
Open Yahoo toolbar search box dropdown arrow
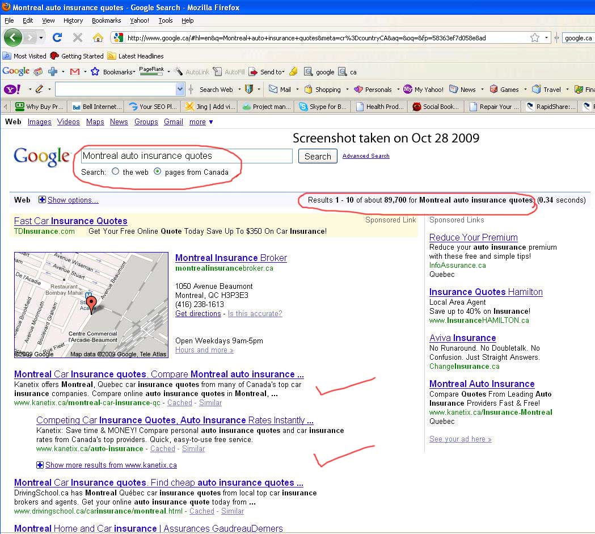tap(180, 90)
